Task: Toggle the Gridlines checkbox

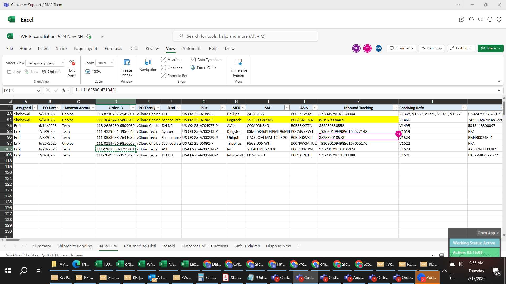Action: [163, 68]
